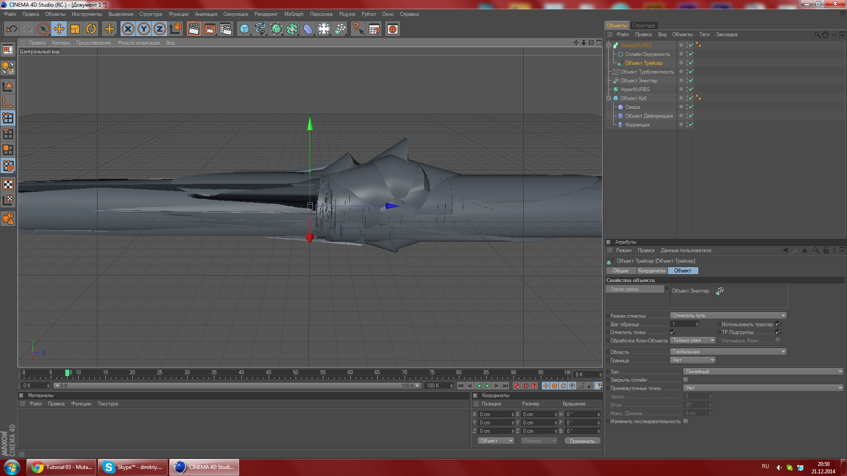Select the Rotate tool icon
847x476 pixels.
pos(91,29)
